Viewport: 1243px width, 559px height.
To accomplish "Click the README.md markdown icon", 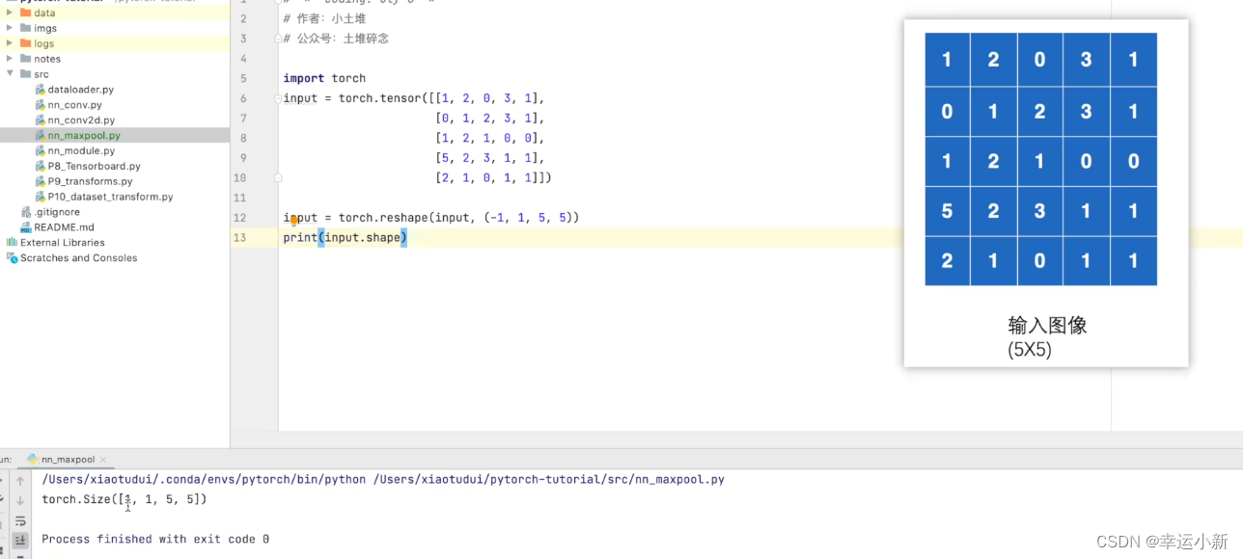I will click(26, 227).
